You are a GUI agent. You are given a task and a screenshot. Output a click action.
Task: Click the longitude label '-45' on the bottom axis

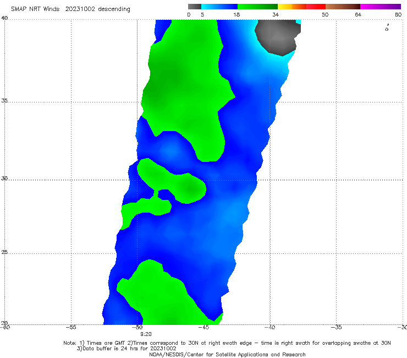coord(204,327)
